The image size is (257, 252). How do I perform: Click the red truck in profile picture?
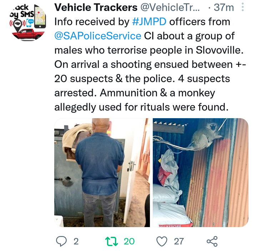pos(28,34)
